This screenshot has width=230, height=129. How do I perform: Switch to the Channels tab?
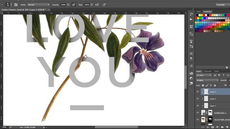point(208,71)
